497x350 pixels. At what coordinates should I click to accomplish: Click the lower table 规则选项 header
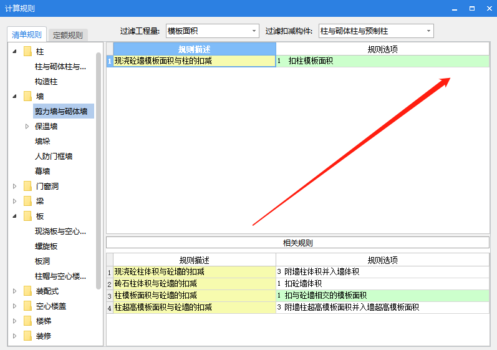tap(383, 260)
